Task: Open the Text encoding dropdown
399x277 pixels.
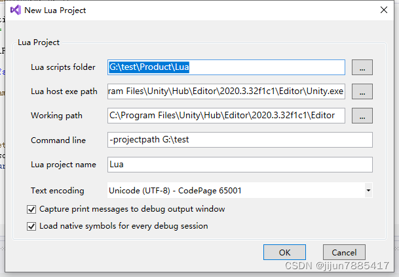Action: 240,190
